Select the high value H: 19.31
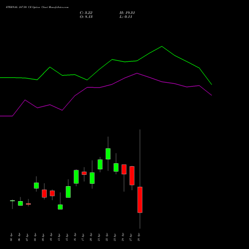The image size is (249, 249). point(127,13)
